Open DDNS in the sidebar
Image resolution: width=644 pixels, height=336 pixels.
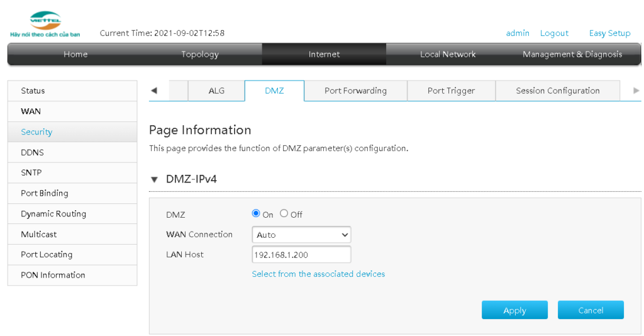click(33, 152)
